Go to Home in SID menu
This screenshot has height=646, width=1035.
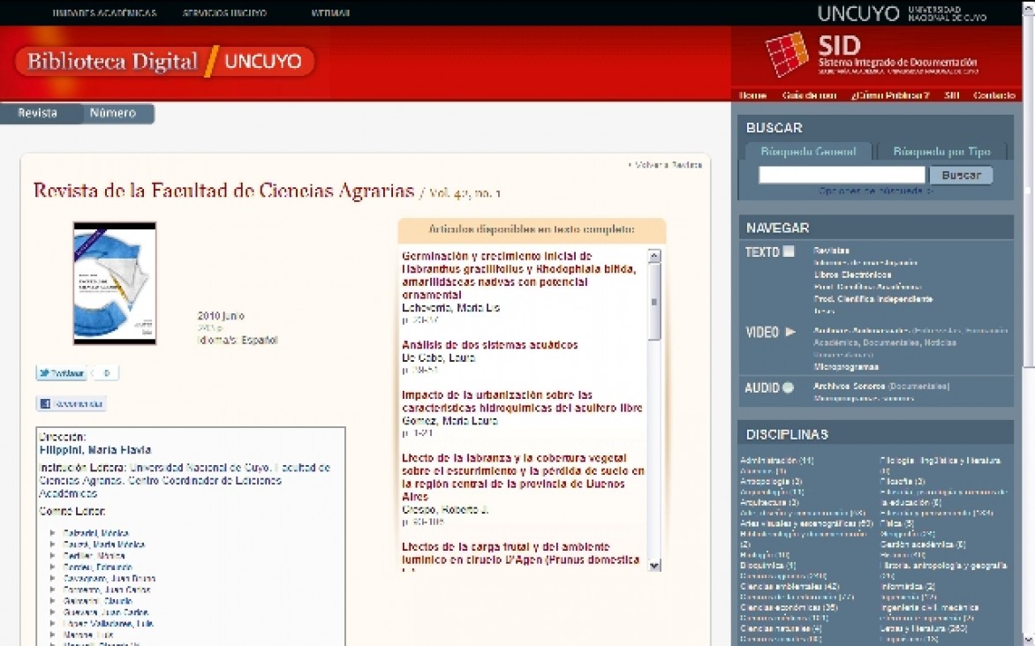[752, 95]
